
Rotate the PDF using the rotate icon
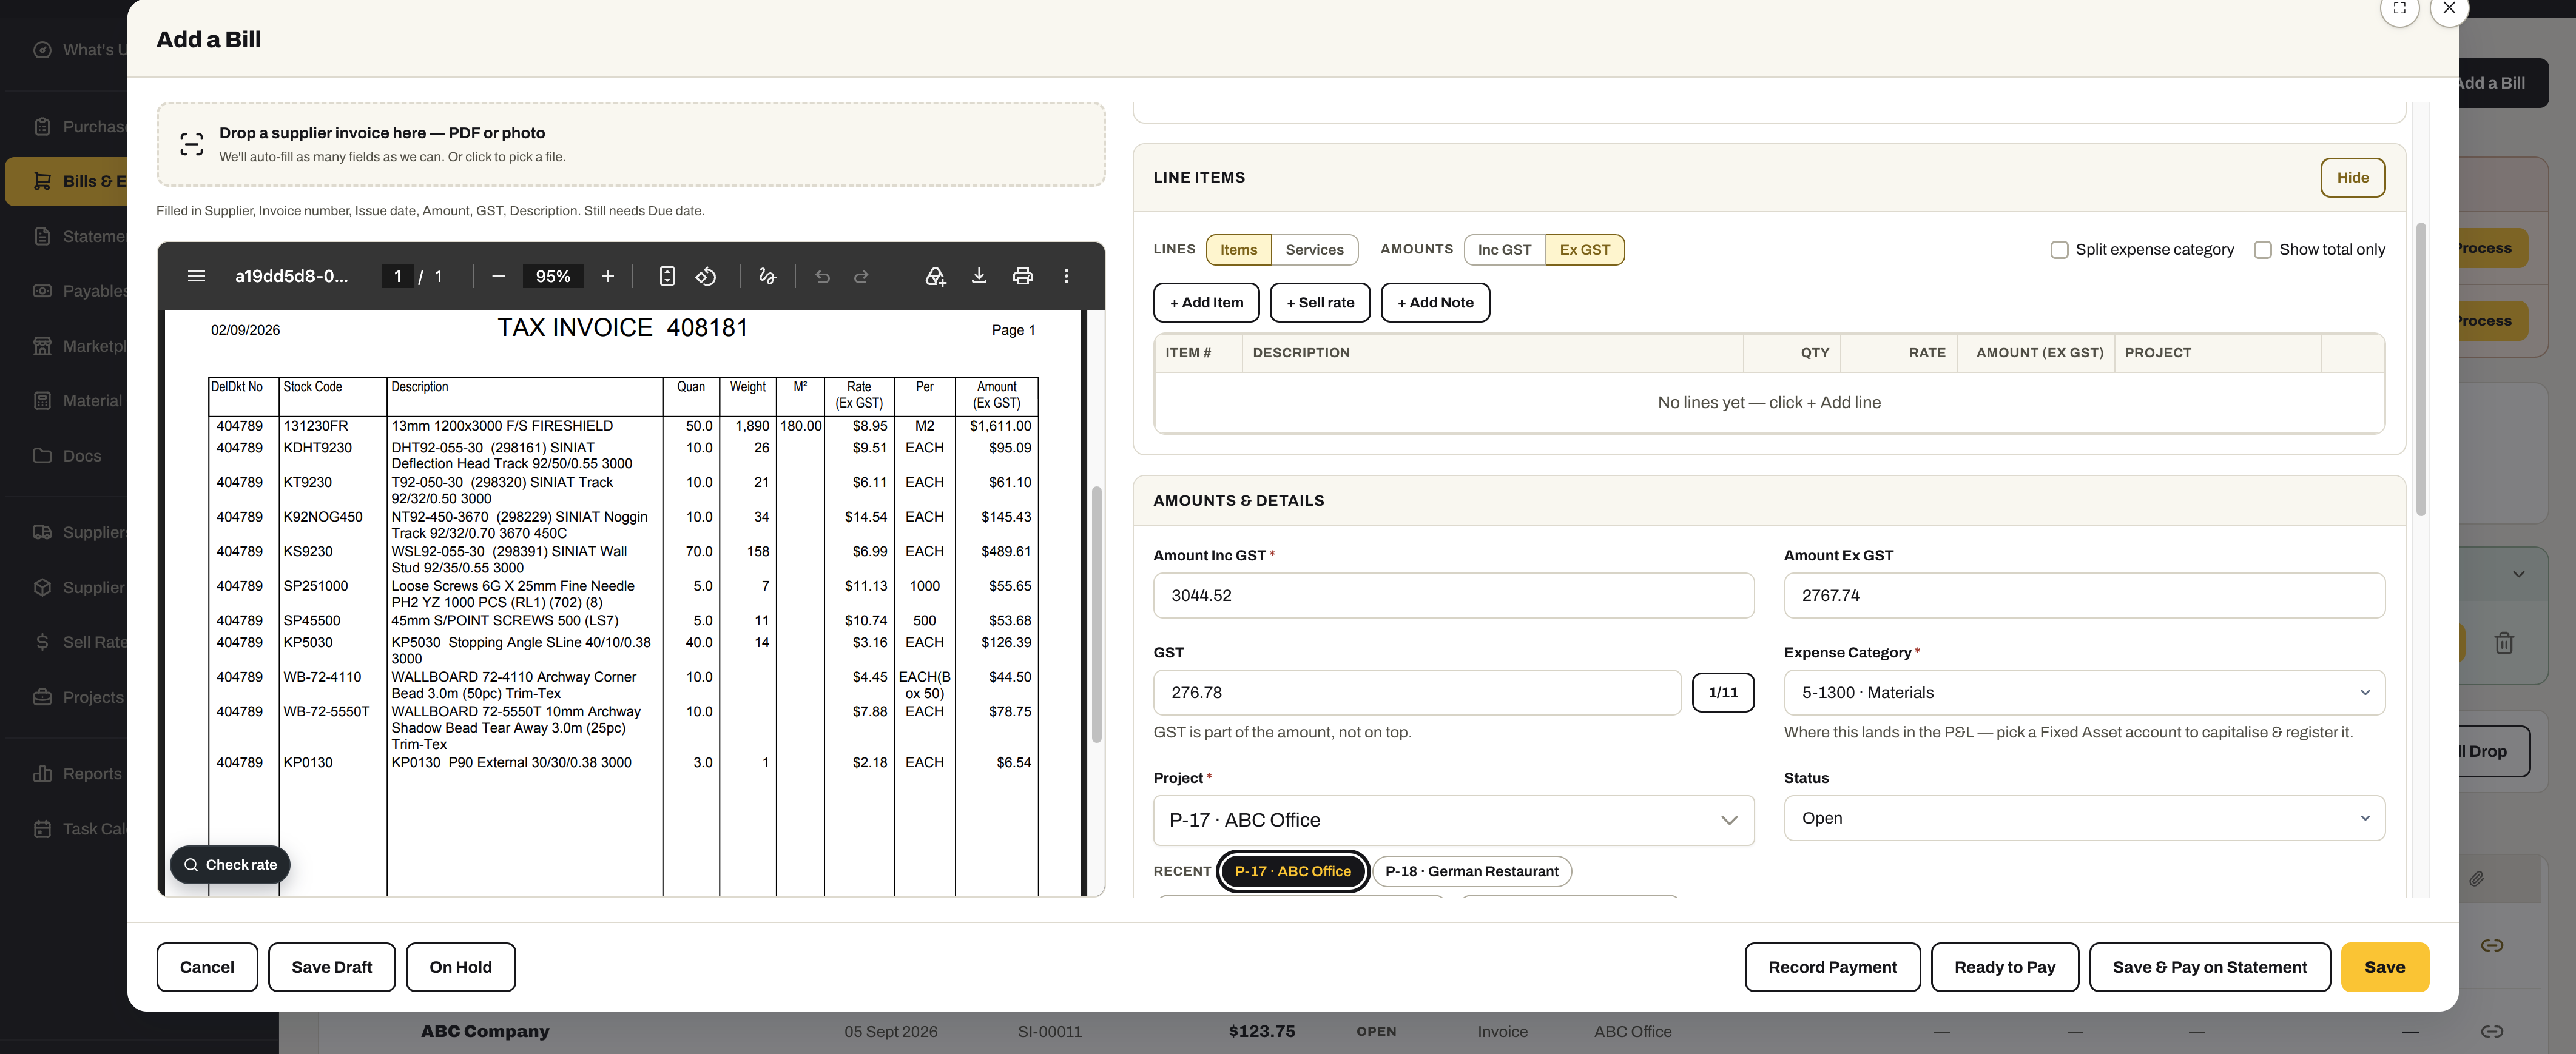pyautogui.click(x=706, y=276)
